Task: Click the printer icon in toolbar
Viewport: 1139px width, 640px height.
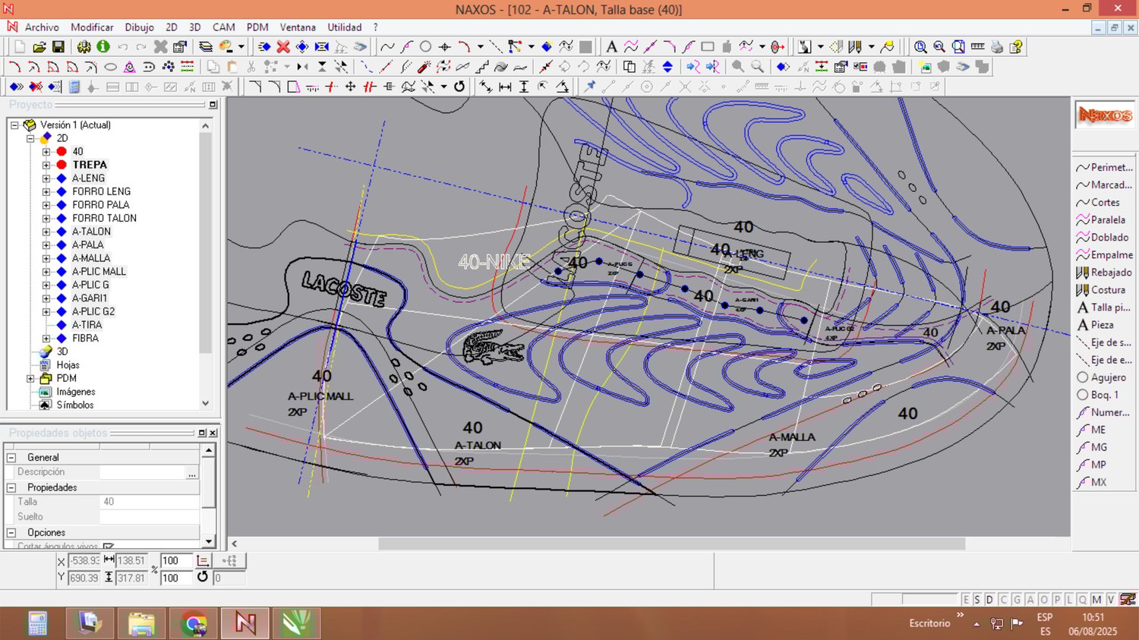Action: pos(997,47)
